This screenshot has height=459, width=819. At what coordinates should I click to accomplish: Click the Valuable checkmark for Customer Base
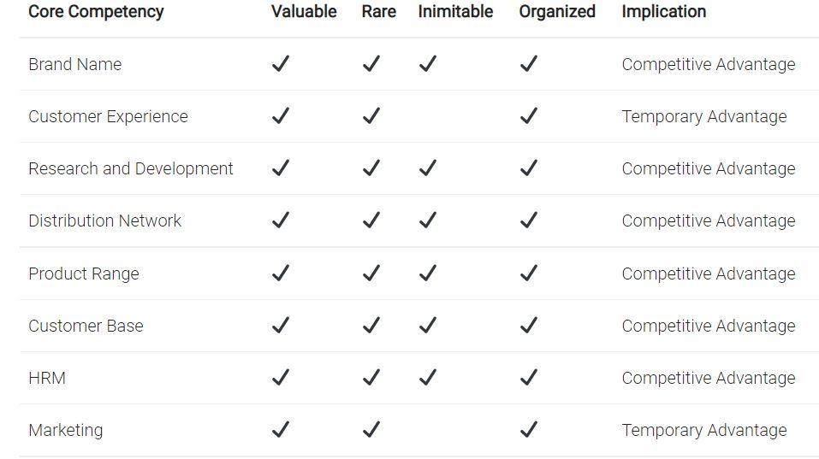tap(280, 326)
